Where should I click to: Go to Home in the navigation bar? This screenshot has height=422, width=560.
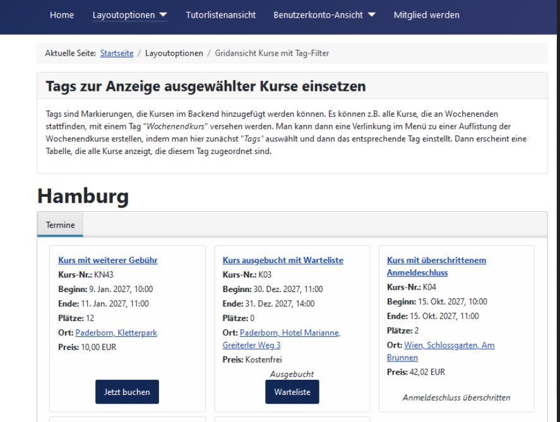point(61,15)
